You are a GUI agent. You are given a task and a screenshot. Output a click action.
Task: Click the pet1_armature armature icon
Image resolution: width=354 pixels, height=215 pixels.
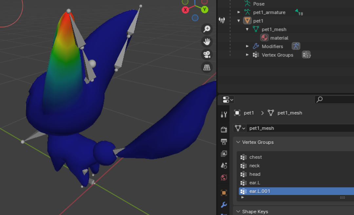coord(247,12)
